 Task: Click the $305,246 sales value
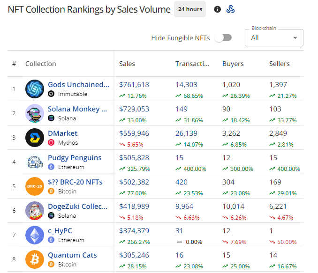click(x=134, y=255)
